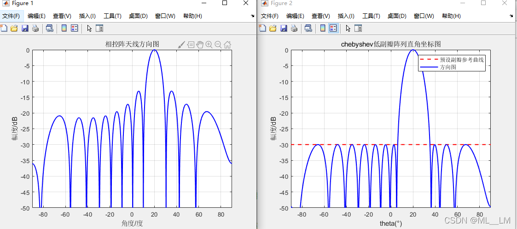Print Figure 1 with the printer icon

[35, 28]
